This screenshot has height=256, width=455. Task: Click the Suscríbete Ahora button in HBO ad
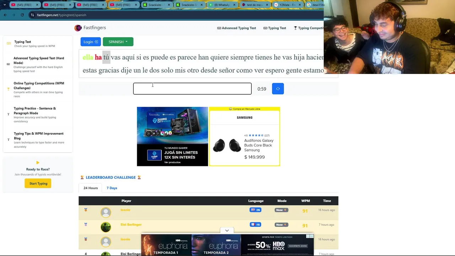click(298, 246)
